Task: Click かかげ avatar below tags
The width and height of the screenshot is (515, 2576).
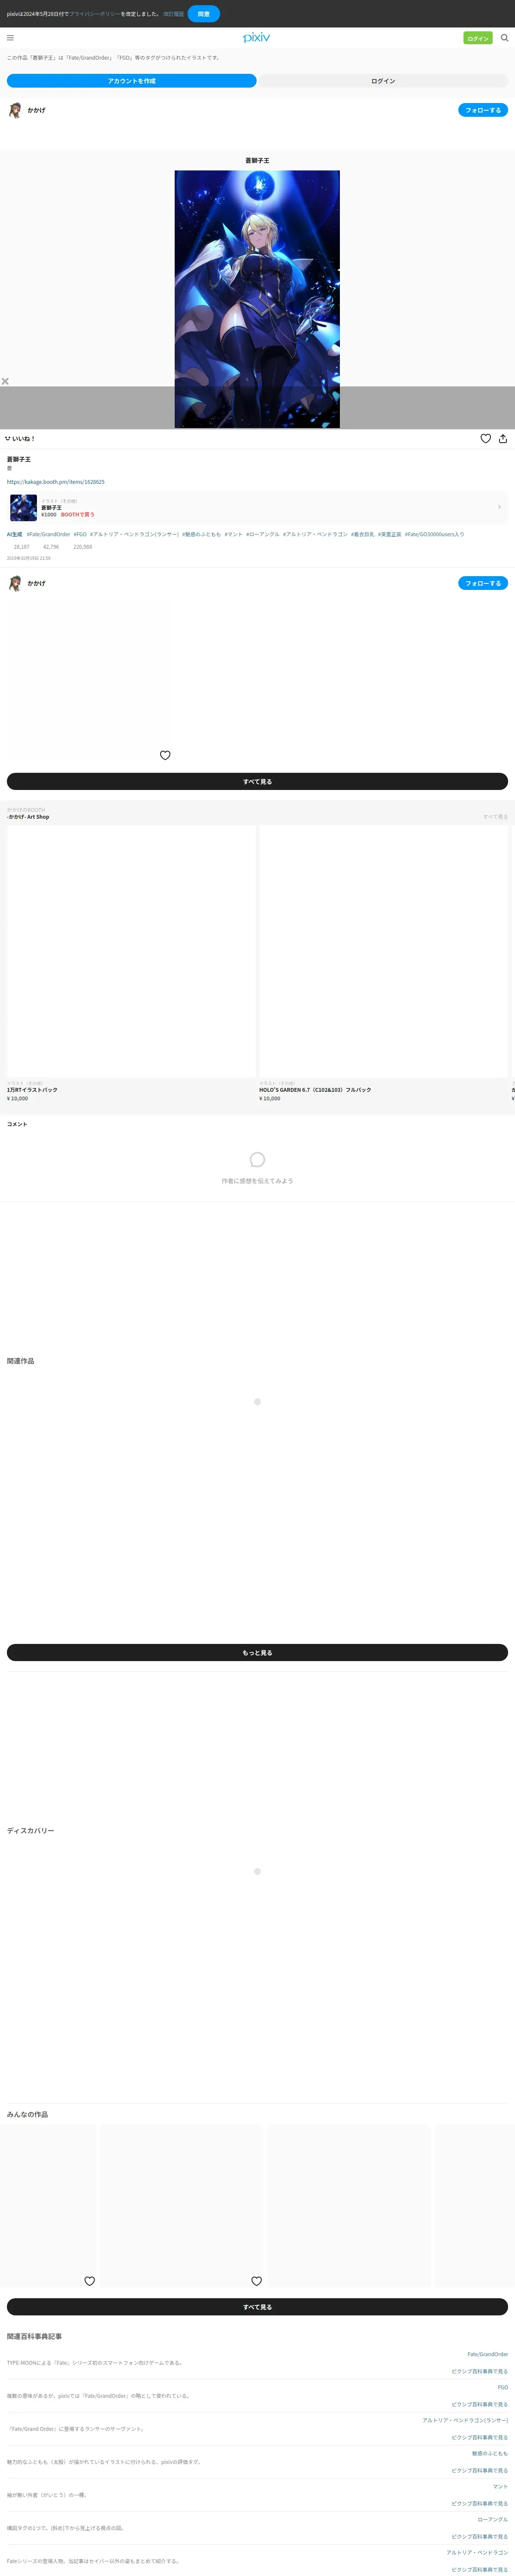Action: pyautogui.click(x=15, y=583)
